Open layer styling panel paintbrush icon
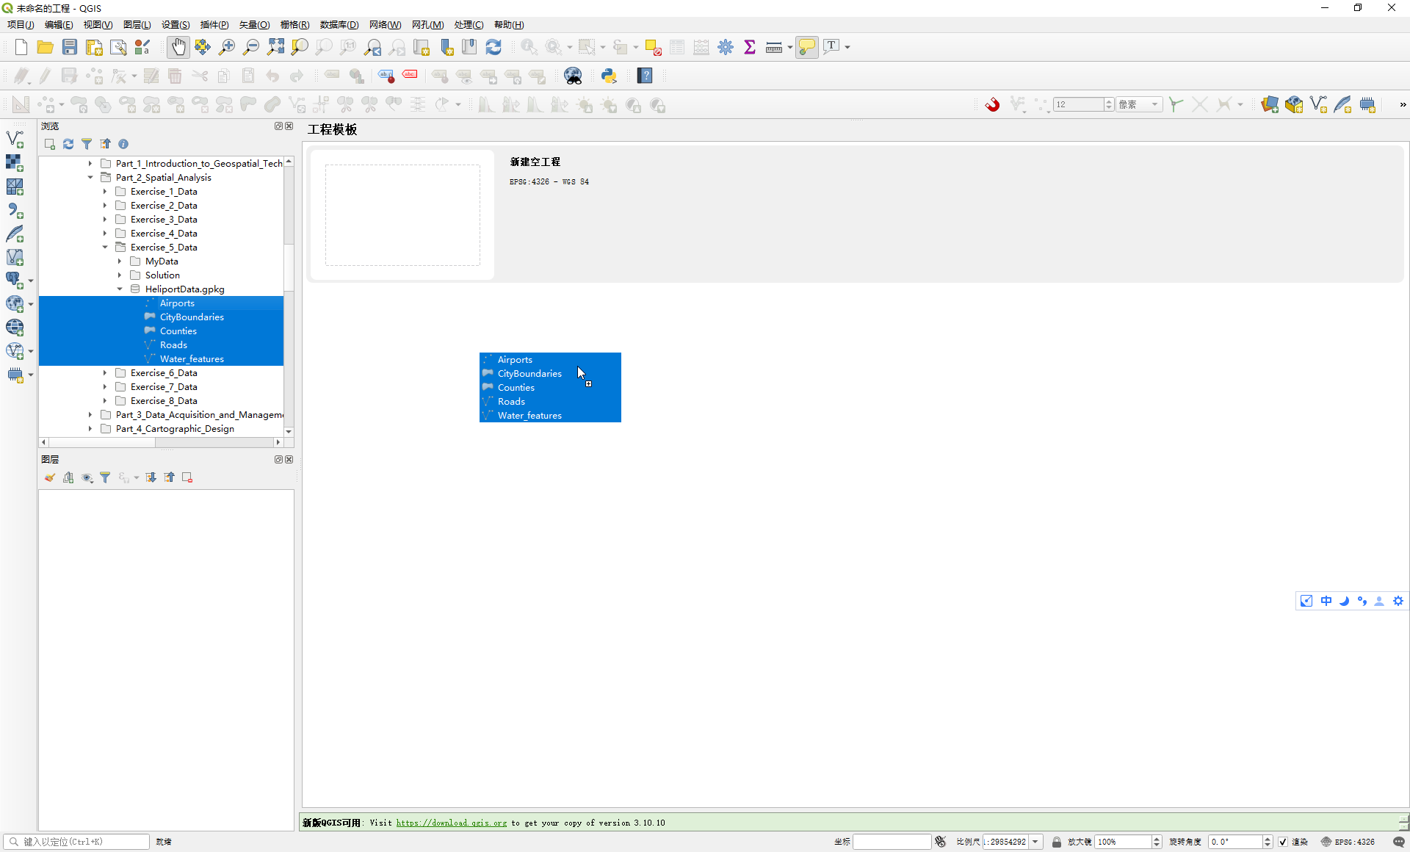This screenshot has height=852, width=1410. (x=50, y=477)
